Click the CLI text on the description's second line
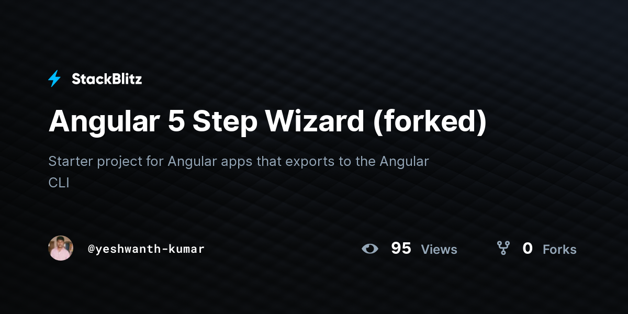 point(59,183)
